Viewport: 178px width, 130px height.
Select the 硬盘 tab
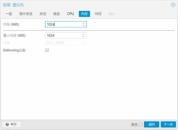(x=57, y=14)
